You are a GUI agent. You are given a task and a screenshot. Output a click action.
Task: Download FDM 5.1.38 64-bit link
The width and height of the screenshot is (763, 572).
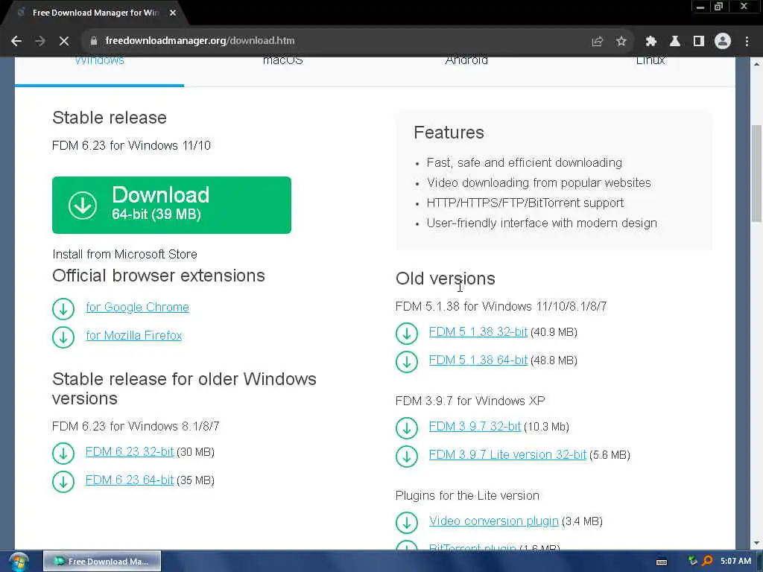point(478,360)
